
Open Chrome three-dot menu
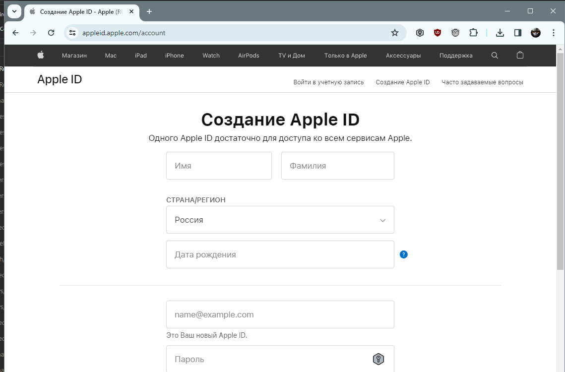[x=554, y=33]
